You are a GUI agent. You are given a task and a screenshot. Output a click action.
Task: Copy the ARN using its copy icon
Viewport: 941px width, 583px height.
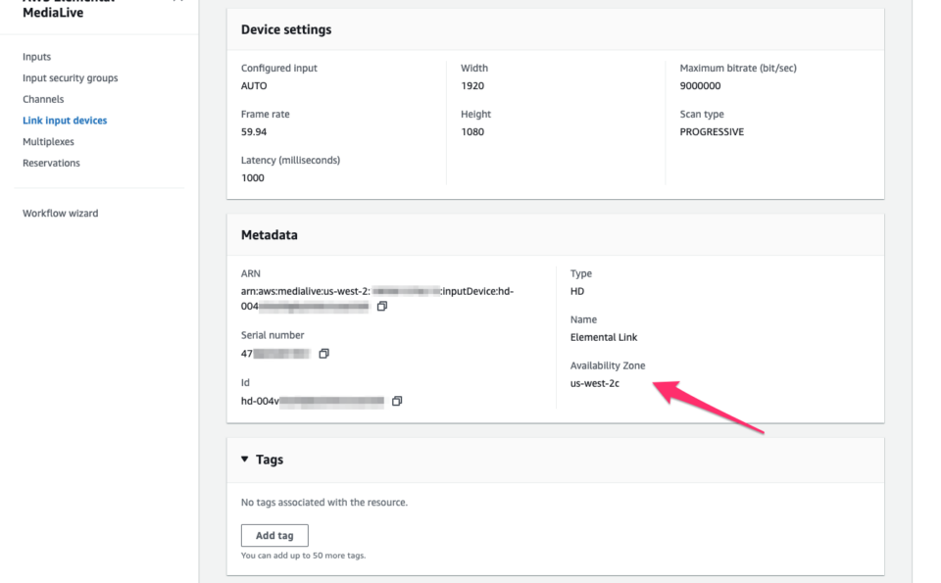coord(381,306)
